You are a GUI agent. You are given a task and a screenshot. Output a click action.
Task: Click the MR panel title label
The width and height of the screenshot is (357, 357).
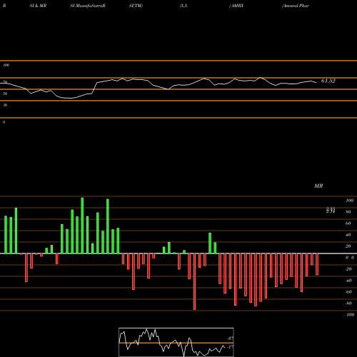click(x=318, y=186)
